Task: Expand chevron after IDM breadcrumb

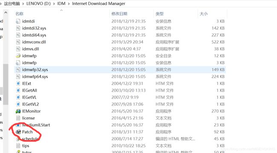Action: (69, 3)
